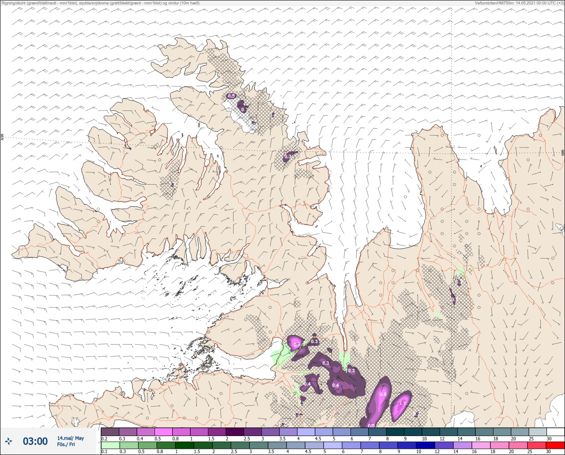The width and height of the screenshot is (565, 455).
Task: Click the 03:00 forecast time display
Action: tap(35, 441)
